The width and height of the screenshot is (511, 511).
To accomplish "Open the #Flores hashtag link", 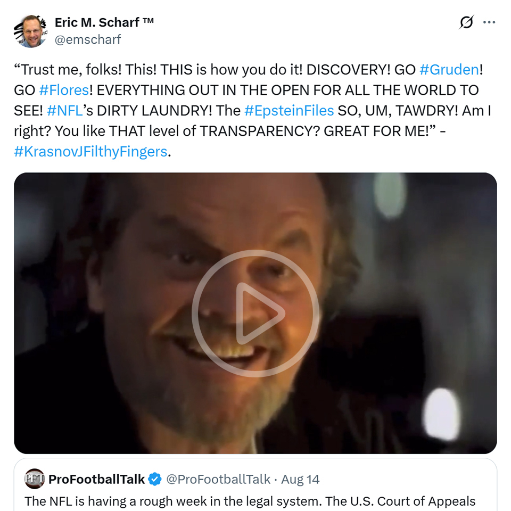I will 63,90.
